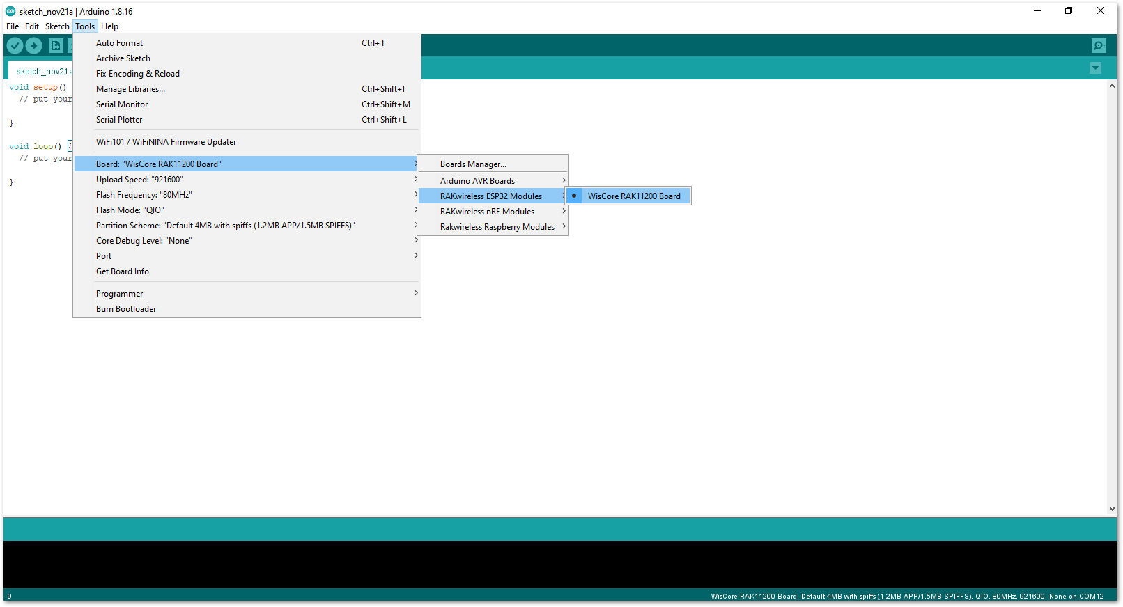Expand Upload Speed: "921600" submenu

[247, 180]
